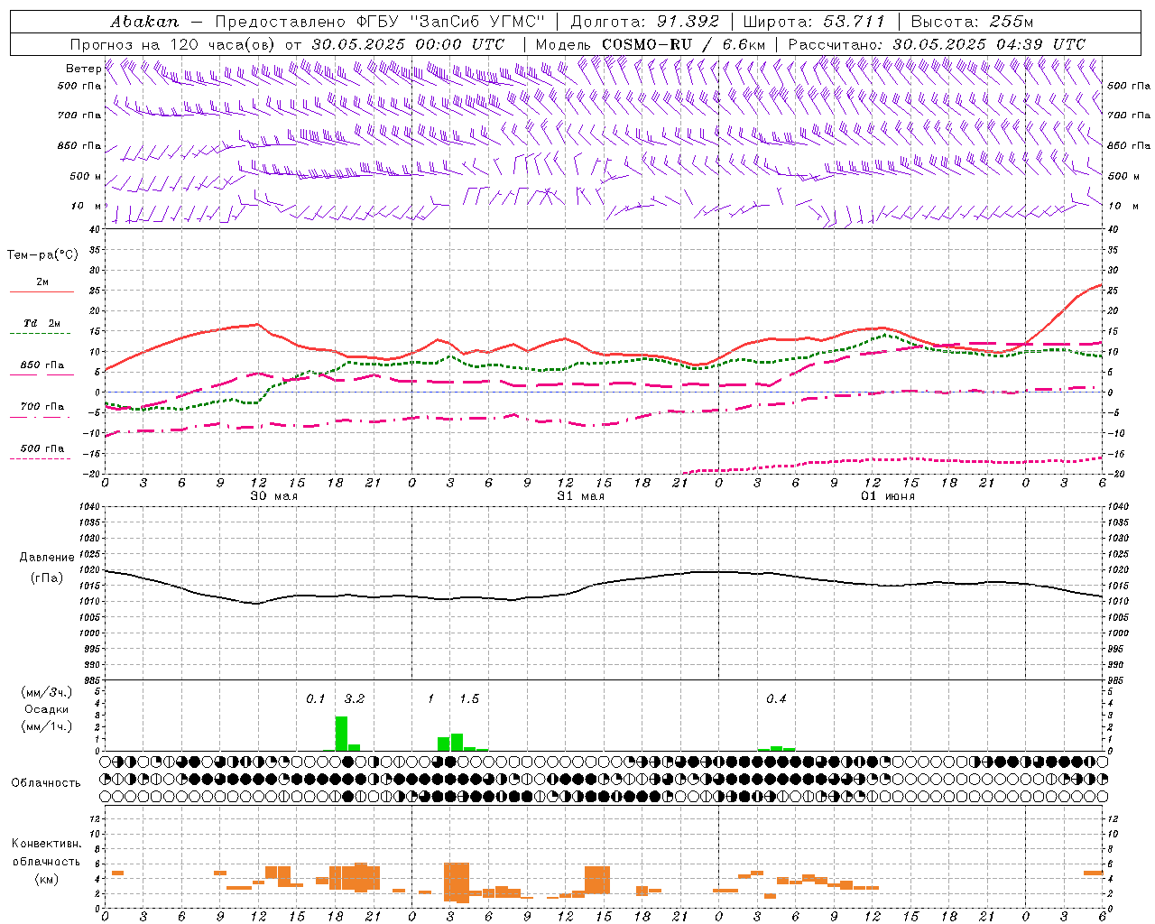Click the '0.4' precipitation total value
1155x924 pixels.
click(776, 699)
